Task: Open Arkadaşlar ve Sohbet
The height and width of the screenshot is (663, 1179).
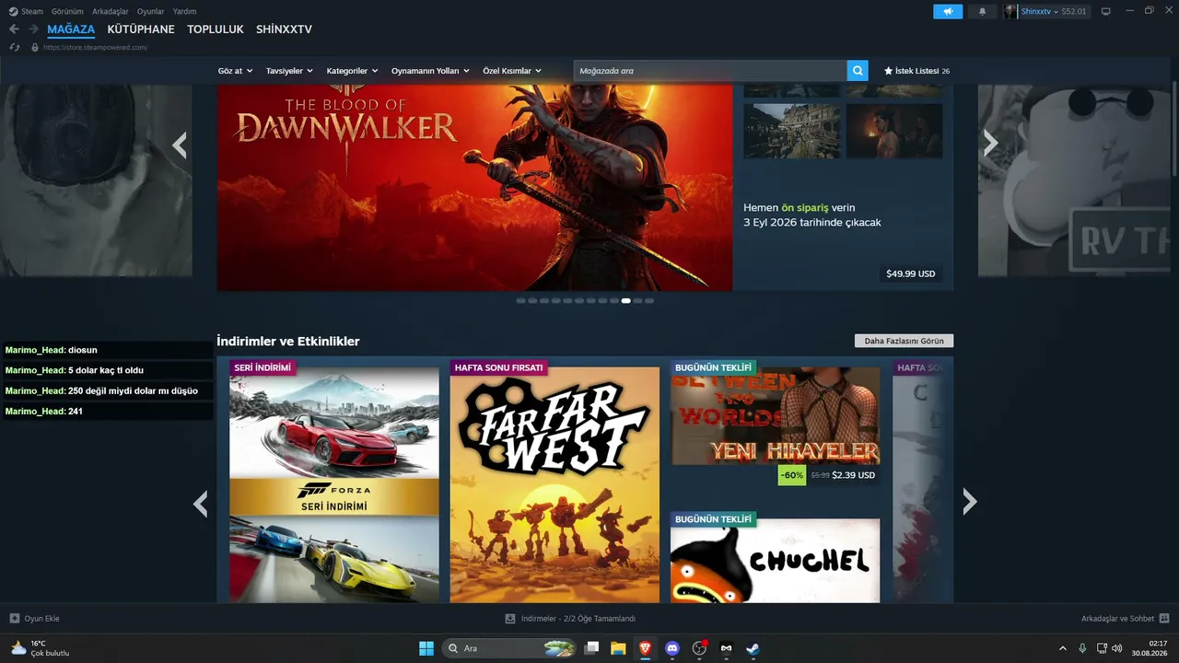Action: (1118, 619)
